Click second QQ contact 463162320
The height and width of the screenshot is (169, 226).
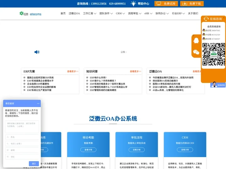tap(211, 35)
